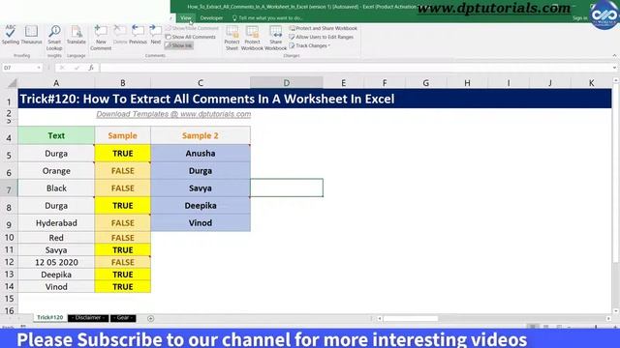The image size is (620, 348).
Task: Run the Spelling check tool
Action: point(11,35)
